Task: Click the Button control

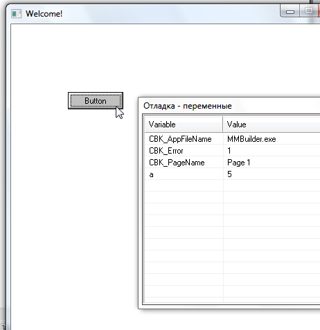Action: [96, 101]
